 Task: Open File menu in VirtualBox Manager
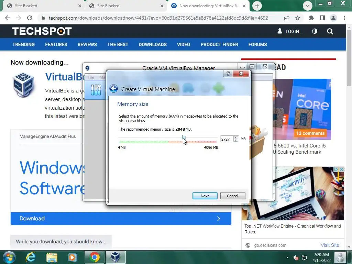[x=91, y=77]
